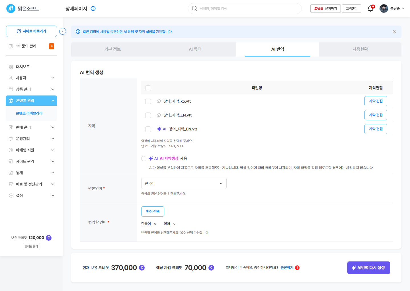Check the uploaded 강의_자막_EN.vtt checkbox
Image resolution: width=410 pixels, height=291 pixels.
click(148, 115)
